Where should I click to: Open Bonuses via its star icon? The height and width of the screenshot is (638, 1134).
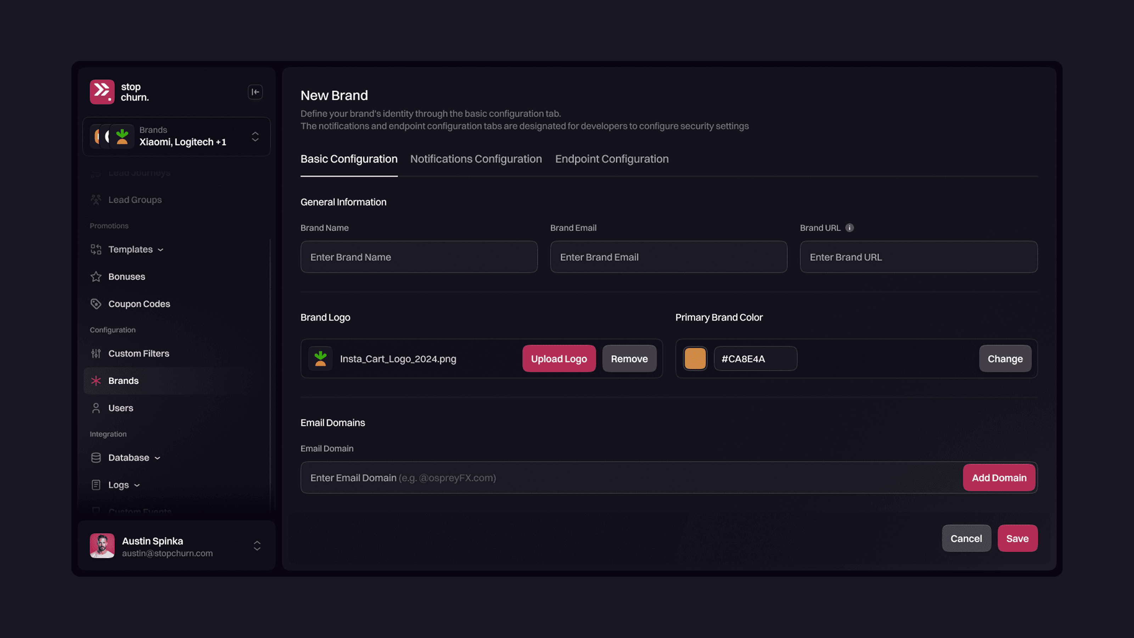pos(96,276)
